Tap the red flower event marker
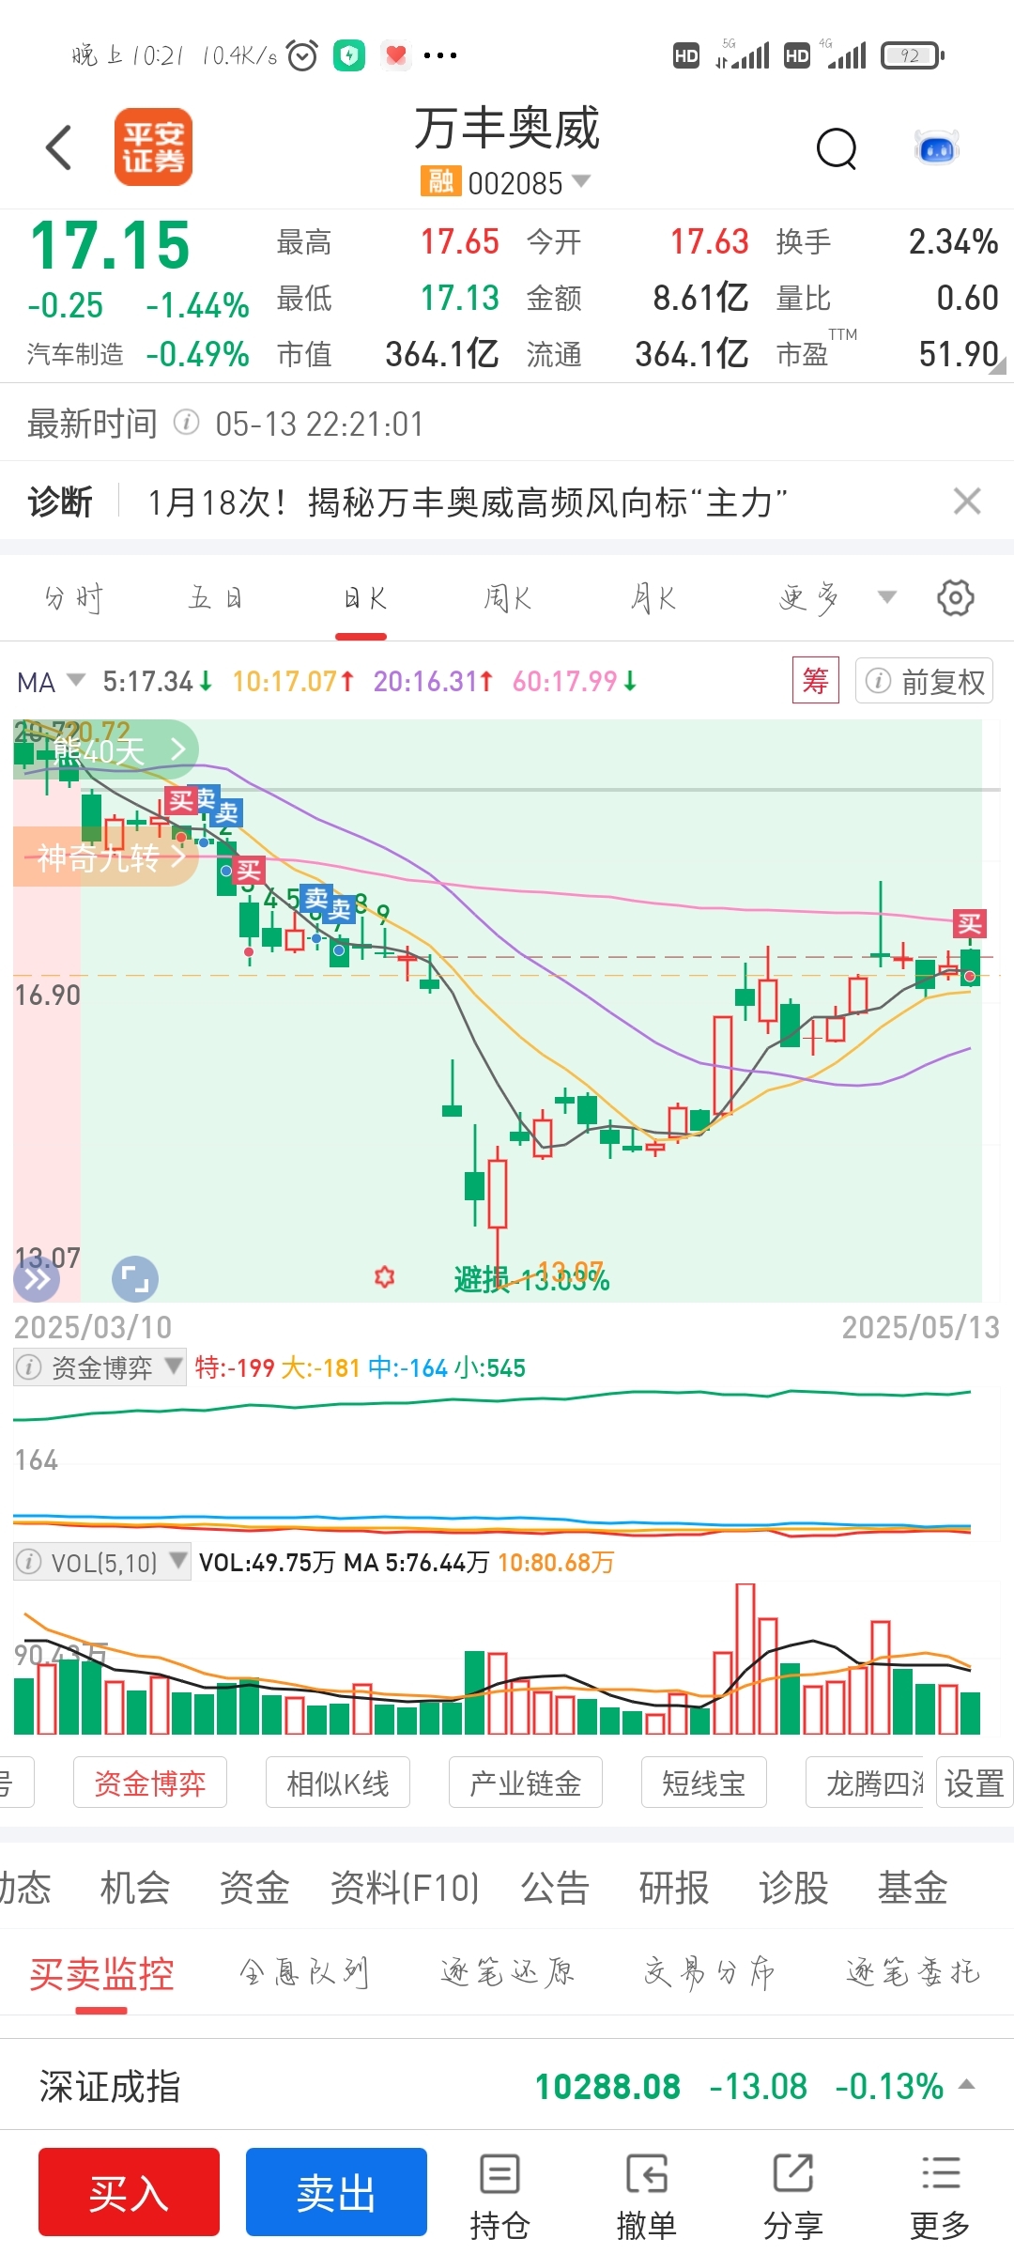The image size is (1014, 2254). [x=384, y=1276]
